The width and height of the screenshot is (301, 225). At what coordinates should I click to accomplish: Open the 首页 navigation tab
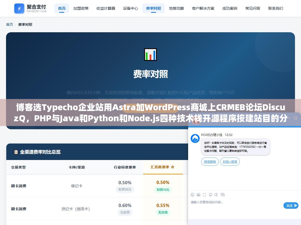click(x=62, y=8)
